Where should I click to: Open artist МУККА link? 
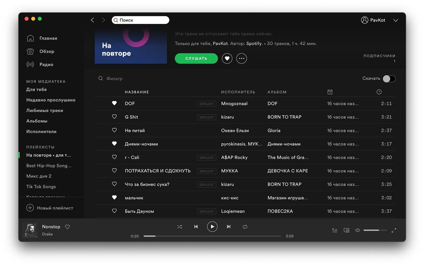230,171
